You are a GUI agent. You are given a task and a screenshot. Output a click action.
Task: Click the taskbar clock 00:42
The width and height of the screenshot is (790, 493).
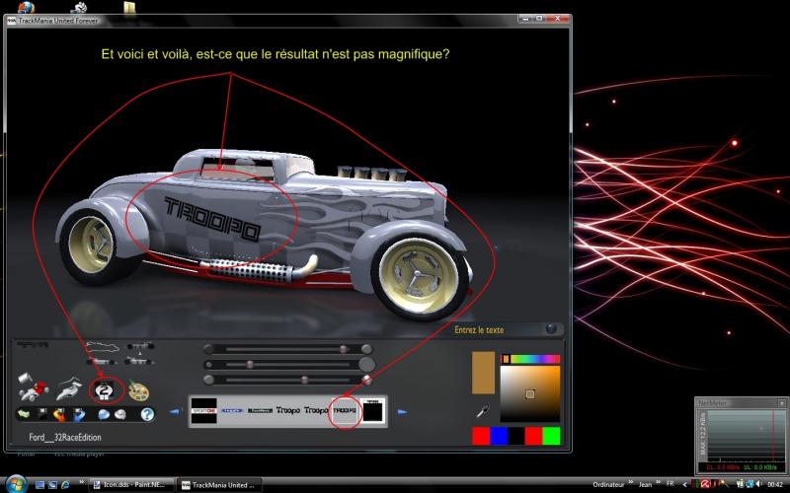tap(775, 484)
